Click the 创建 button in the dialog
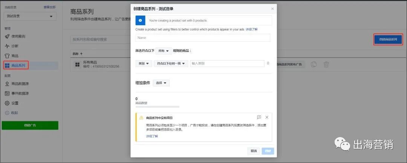This screenshot has height=163, width=407. 268,151
